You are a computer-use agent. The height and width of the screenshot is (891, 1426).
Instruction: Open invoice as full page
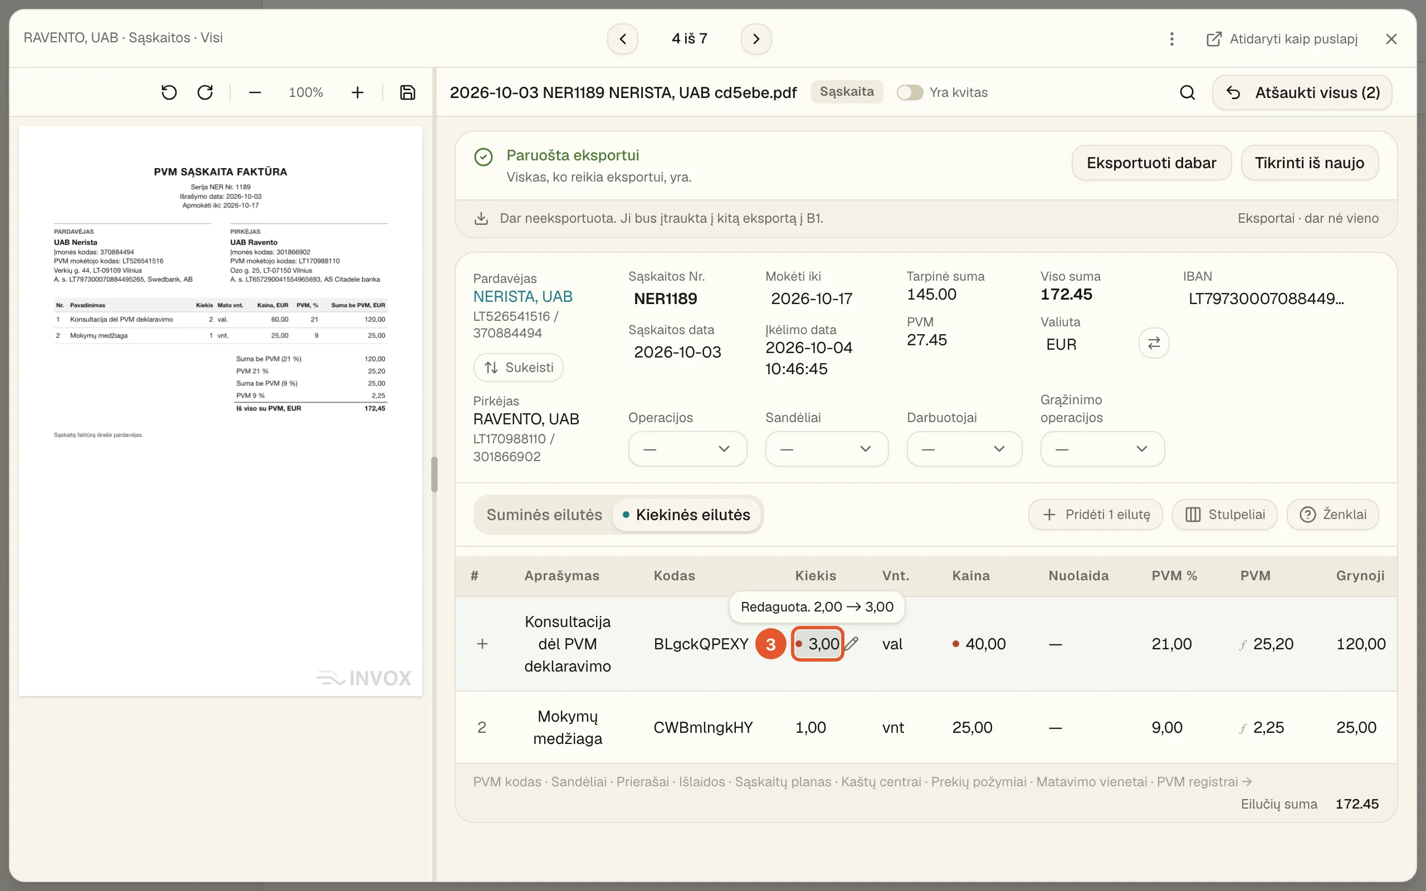coord(1282,39)
